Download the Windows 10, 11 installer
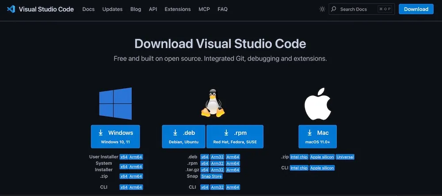Image resolution: width=442 pixels, height=196 pixels. pyautogui.click(x=115, y=136)
